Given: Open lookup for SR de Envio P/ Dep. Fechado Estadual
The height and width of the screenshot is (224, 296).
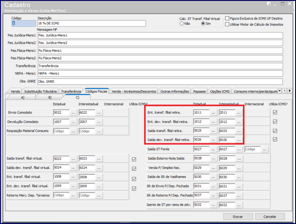Looking at the screenshot, I should (x=213, y=186).
